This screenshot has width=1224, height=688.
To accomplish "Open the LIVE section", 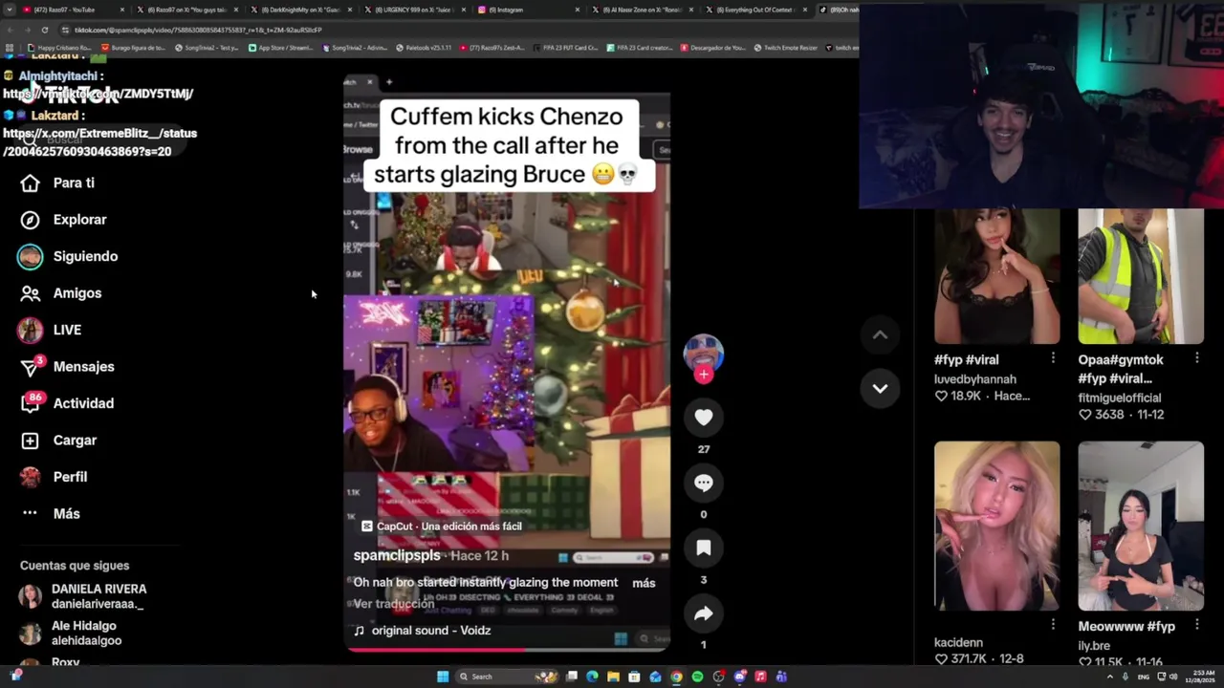I will tap(51, 330).
